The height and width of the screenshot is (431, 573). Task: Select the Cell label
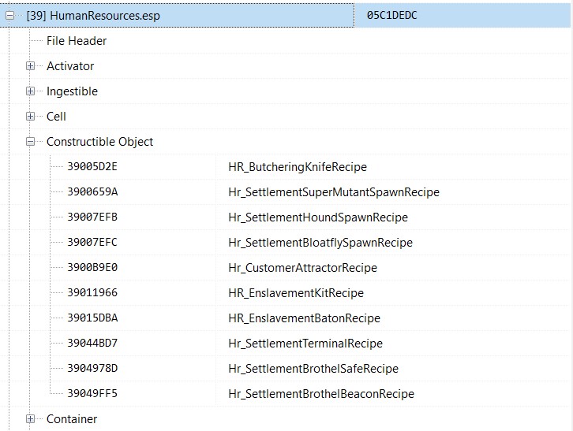point(56,117)
